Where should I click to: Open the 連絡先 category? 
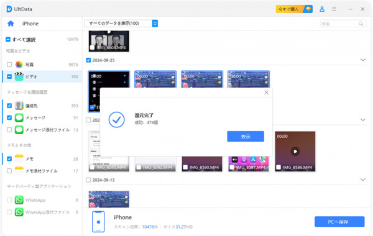[42, 106]
